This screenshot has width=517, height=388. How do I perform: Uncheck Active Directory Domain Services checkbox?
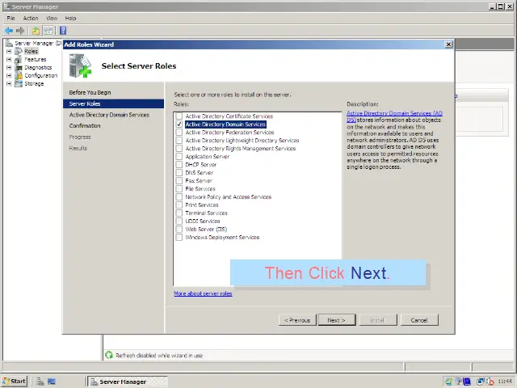coord(179,124)
